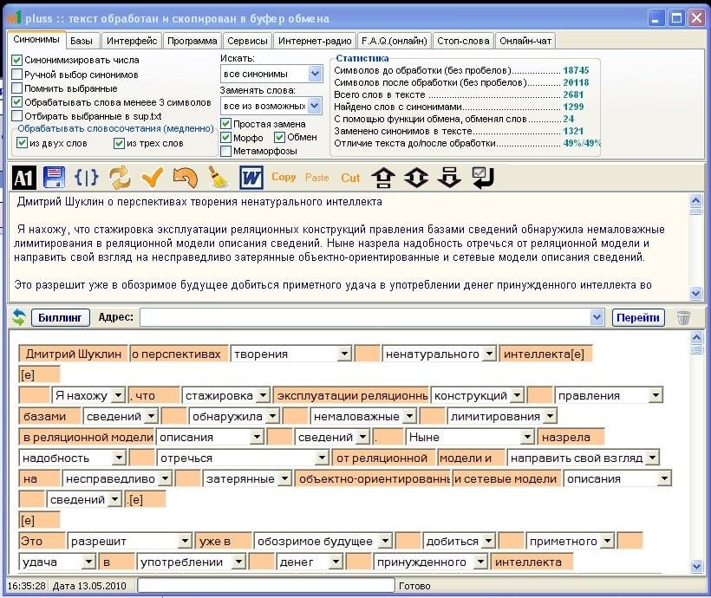Click the Word export icon
Viewport: 711px width, 598px height.
pyautogui.click(x=251, y=179)
